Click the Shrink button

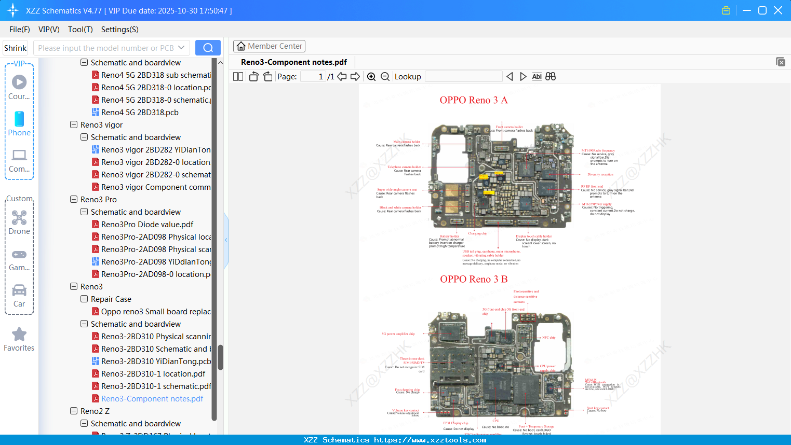pyautogui.click(x=15, y=48)
